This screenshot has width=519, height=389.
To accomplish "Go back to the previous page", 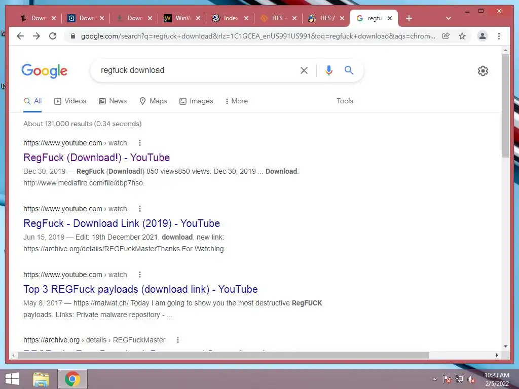I will 20,36.
